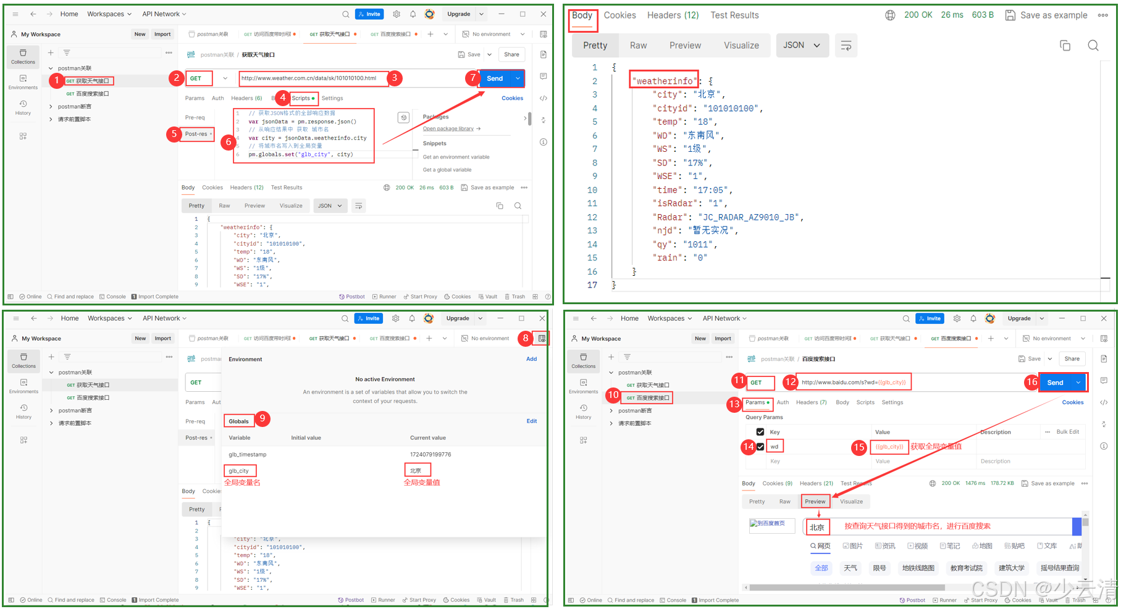
Task: Open the Save options arrow in the weather request window
Action: click(x=490, y=54)
